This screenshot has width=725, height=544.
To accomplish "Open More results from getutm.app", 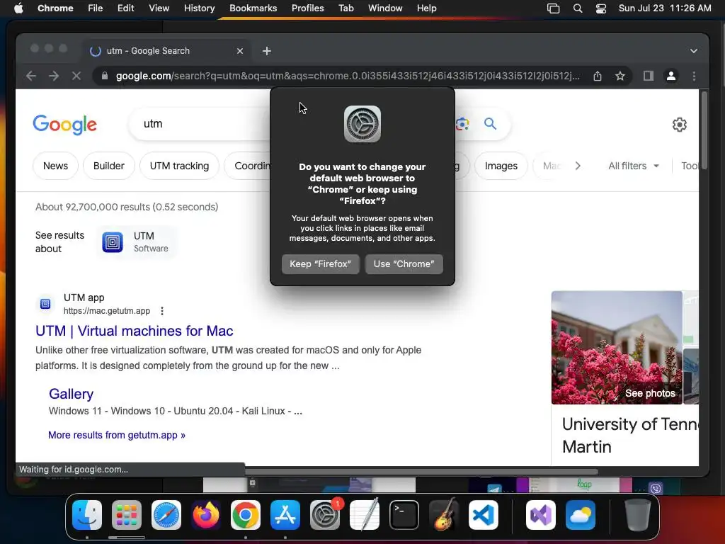I will click(117, 435).
